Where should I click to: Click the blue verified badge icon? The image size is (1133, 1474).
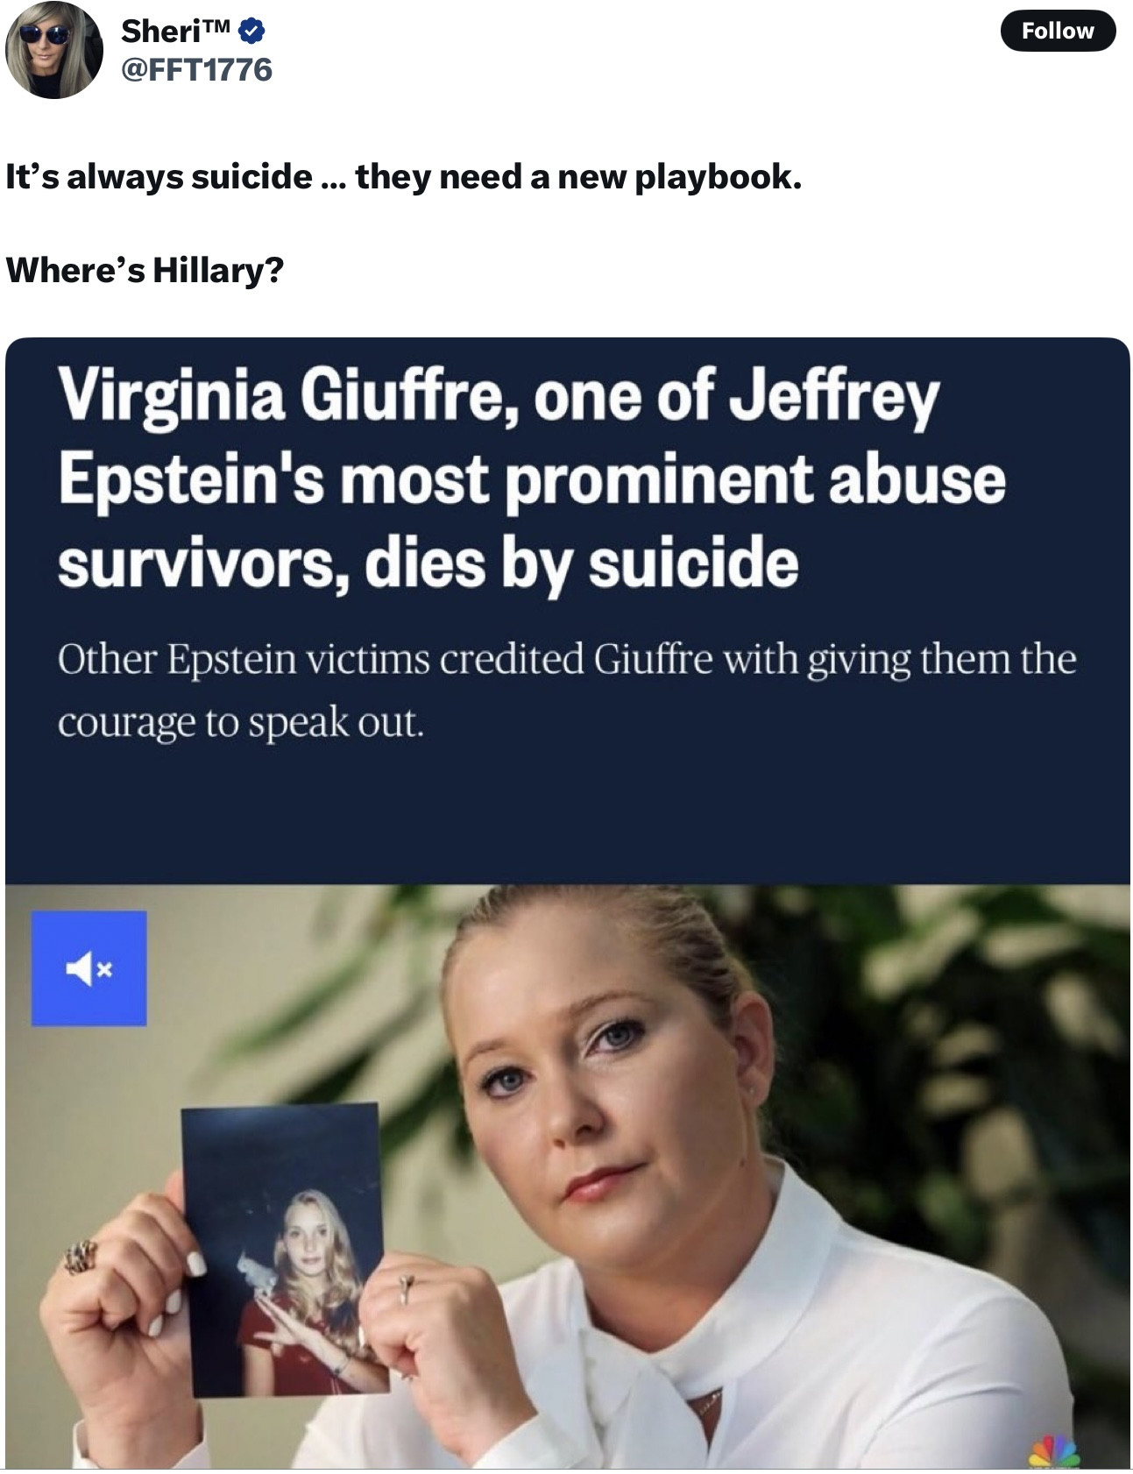251,32
